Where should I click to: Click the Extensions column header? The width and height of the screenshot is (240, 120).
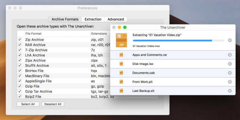99,33
